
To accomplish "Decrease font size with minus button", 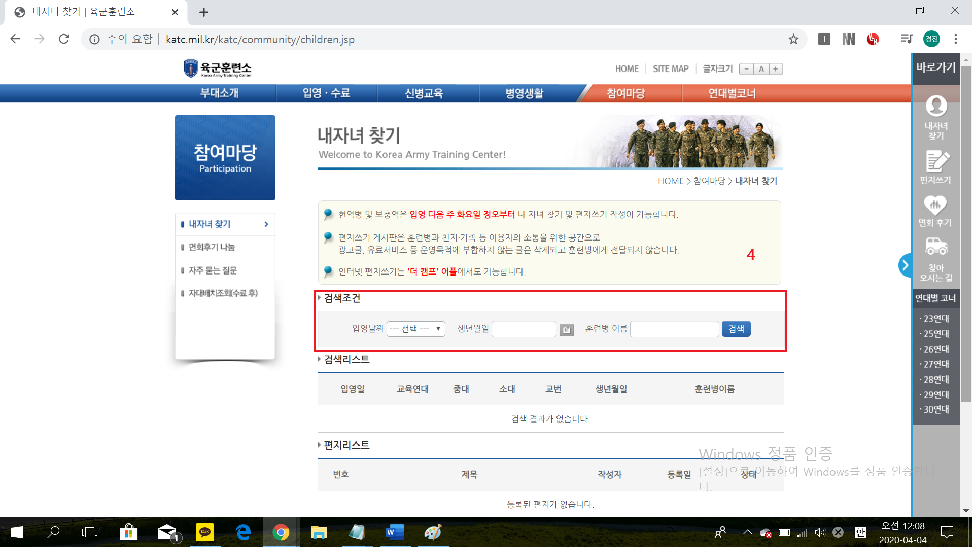I will tap(746, 69).
